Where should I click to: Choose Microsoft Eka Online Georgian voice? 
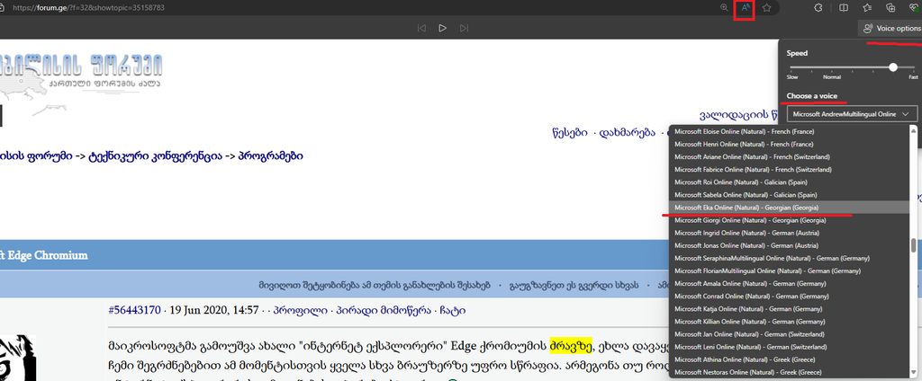pos(791,208)
